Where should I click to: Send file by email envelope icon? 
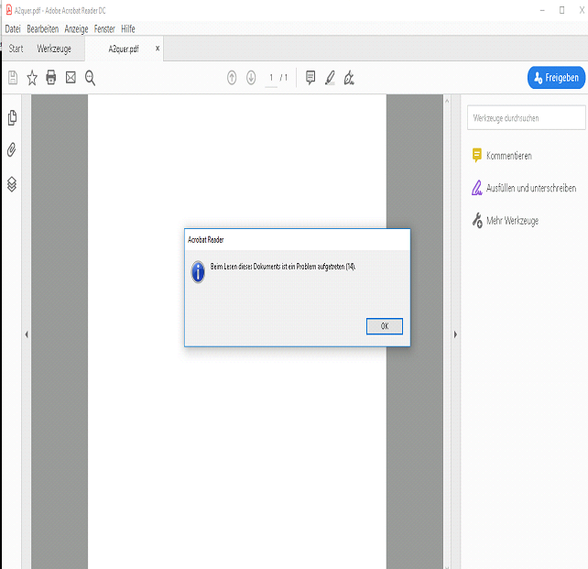[71, 78]
